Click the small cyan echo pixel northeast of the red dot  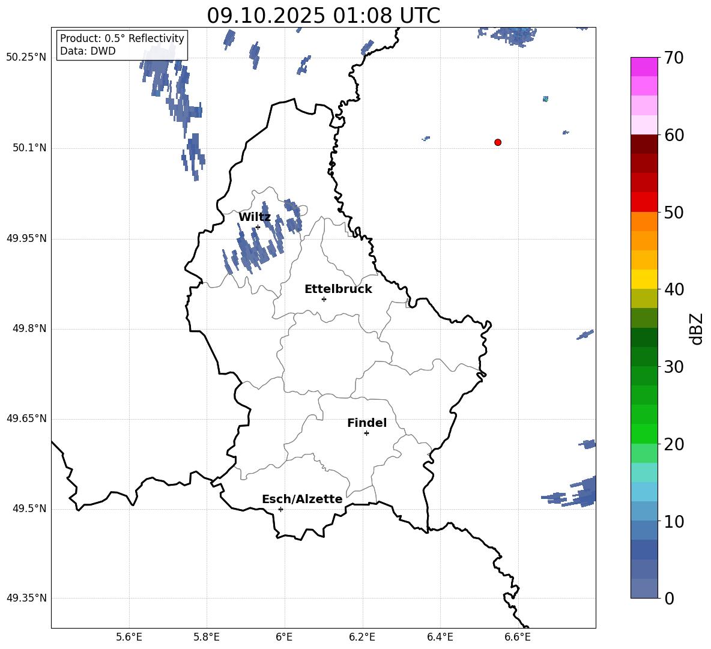pyautogui.click(x=545, y=99)
